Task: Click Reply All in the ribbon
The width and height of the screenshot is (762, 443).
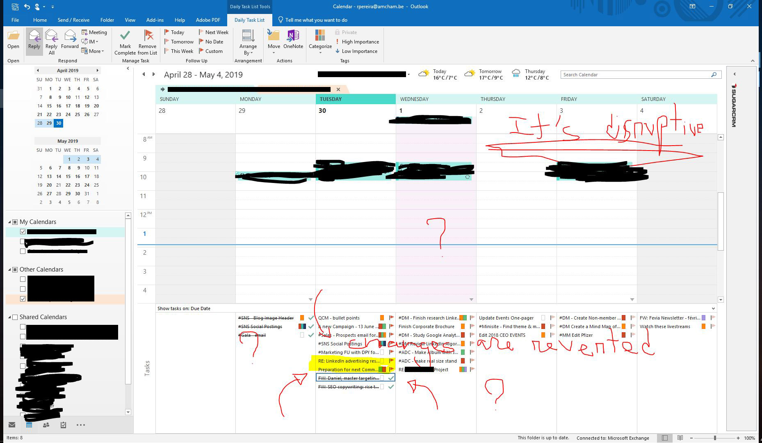Action: (51, 42)
